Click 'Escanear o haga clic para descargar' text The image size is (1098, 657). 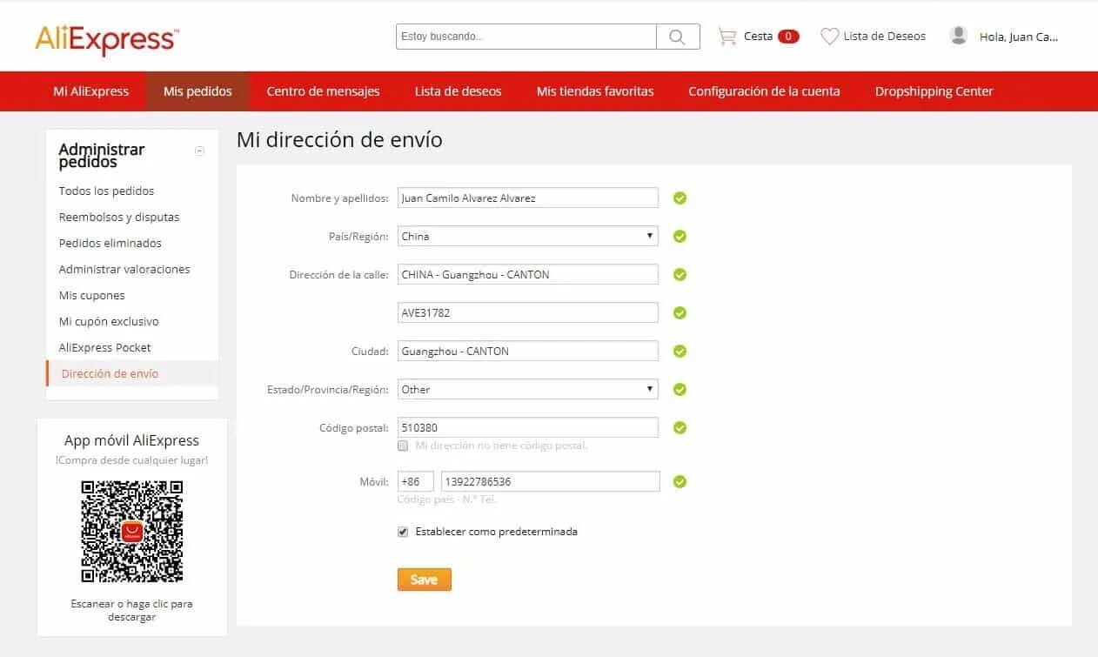[x=132, y=610]
